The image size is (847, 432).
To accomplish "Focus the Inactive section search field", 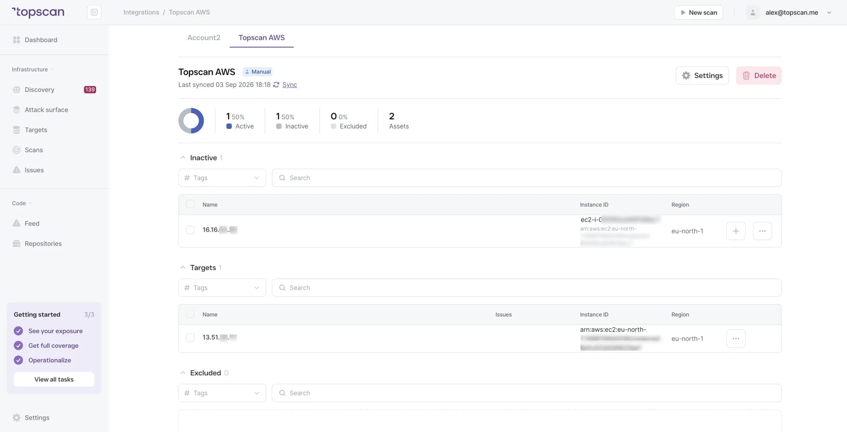I will 527,178.
